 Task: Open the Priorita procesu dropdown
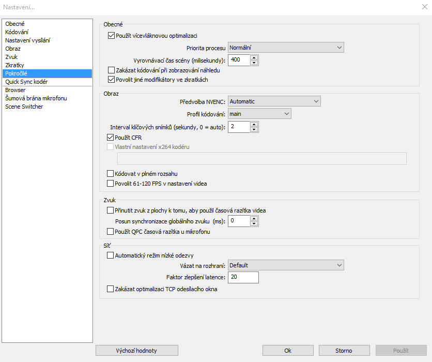[x=286, y=48]
